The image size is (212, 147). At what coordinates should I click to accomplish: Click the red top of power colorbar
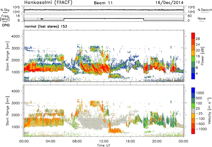[193, 36]
